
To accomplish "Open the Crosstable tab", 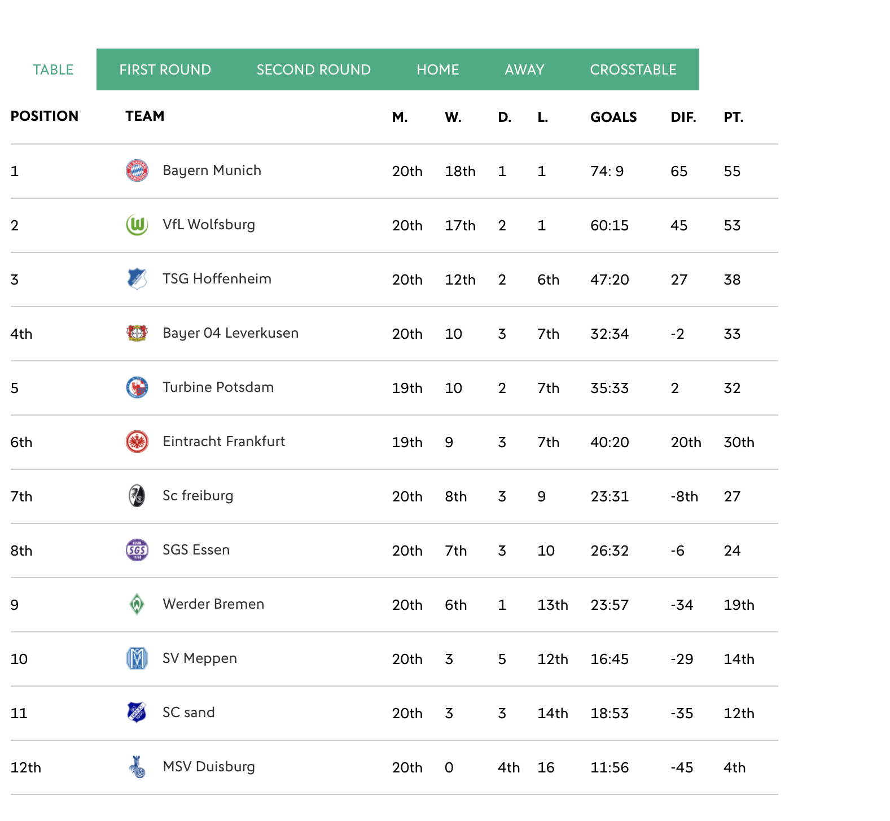I will pyautogui.click(x=633, y=69).
